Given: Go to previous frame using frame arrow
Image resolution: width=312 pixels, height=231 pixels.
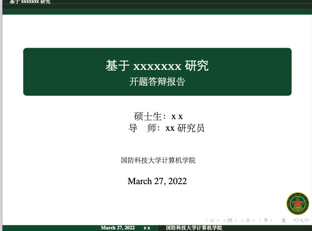Looking at the screenshot, I should click(x=224, y=220).
